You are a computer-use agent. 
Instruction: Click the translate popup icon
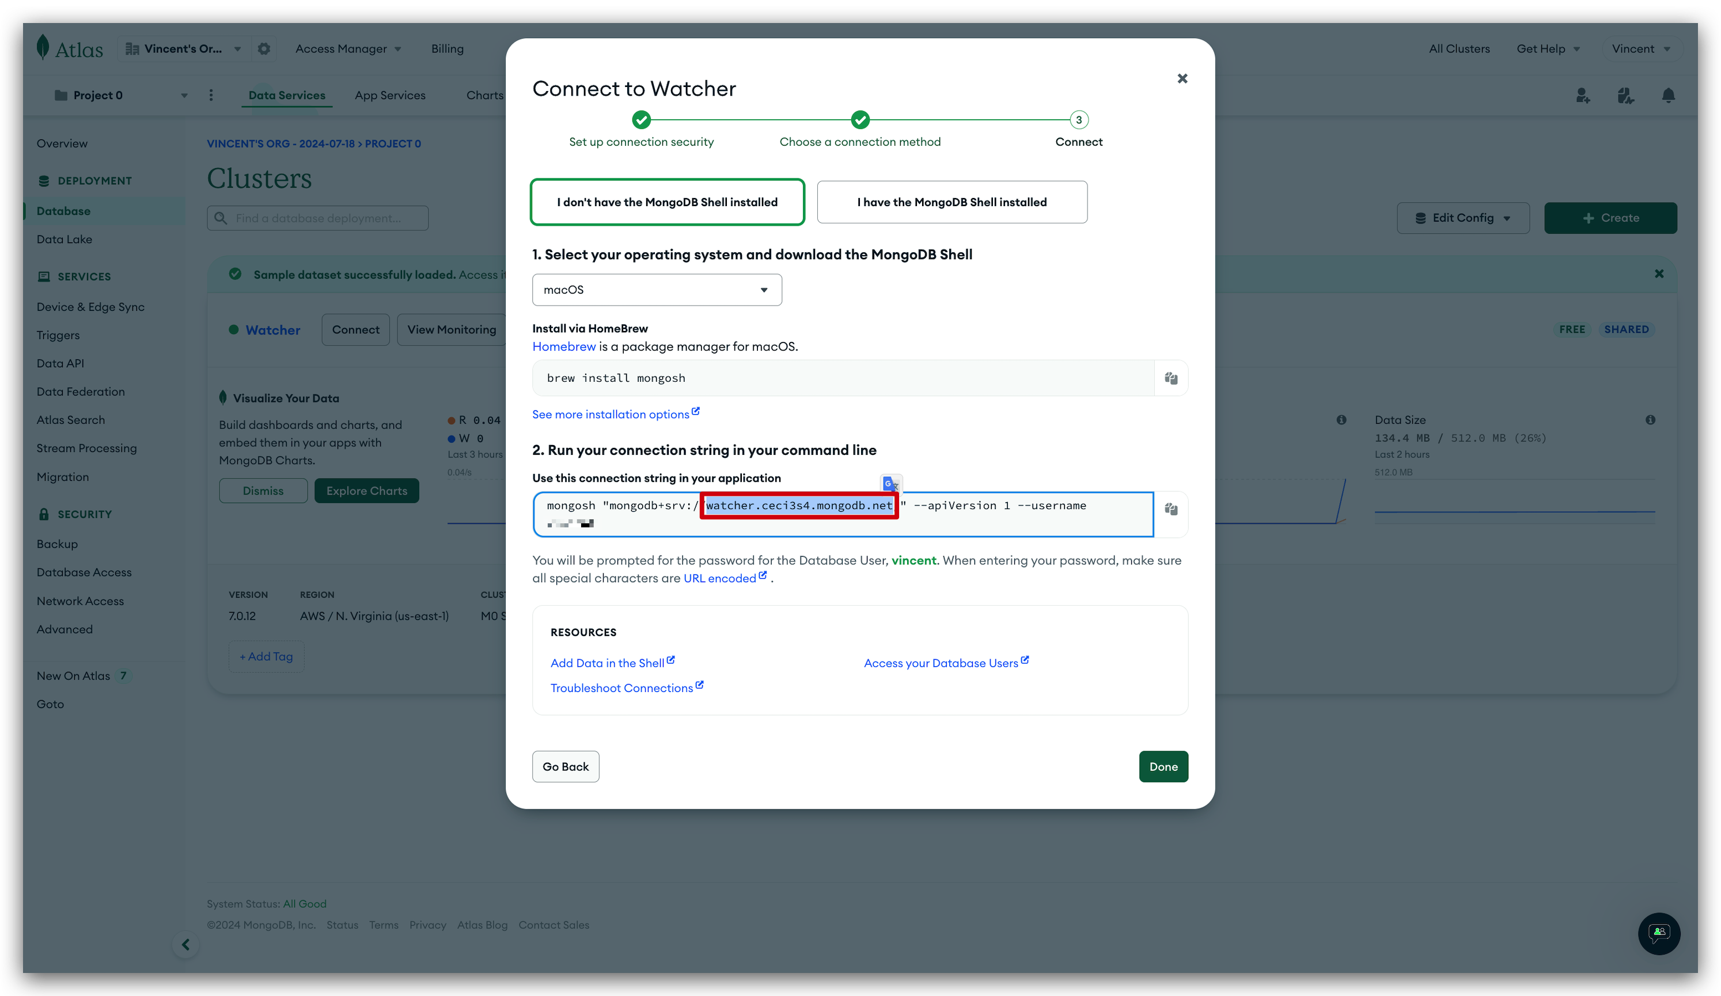890,484
